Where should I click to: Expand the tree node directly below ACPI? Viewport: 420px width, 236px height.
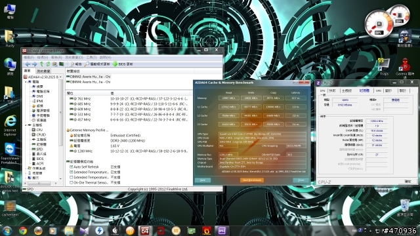pyautogui.click(x=26, y=168)
